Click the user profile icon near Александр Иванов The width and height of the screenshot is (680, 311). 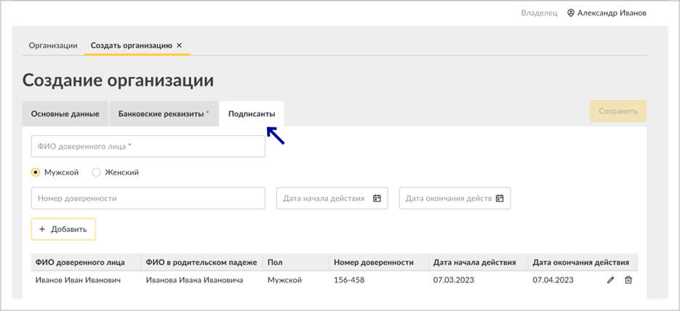tap(571, 13)
